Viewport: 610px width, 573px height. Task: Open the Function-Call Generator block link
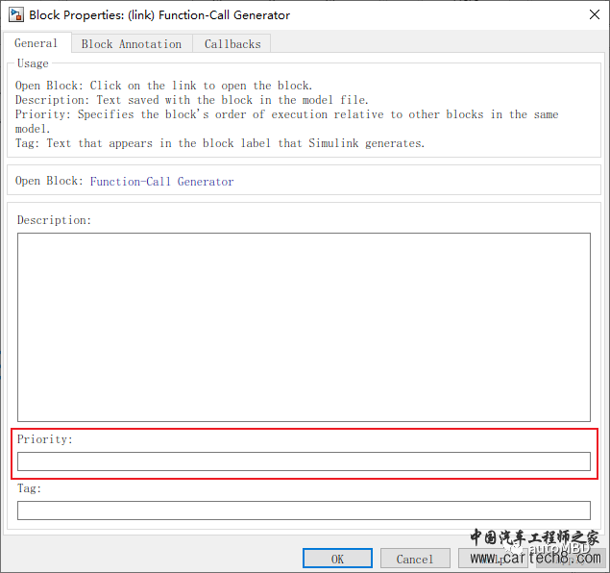[161, 182]
